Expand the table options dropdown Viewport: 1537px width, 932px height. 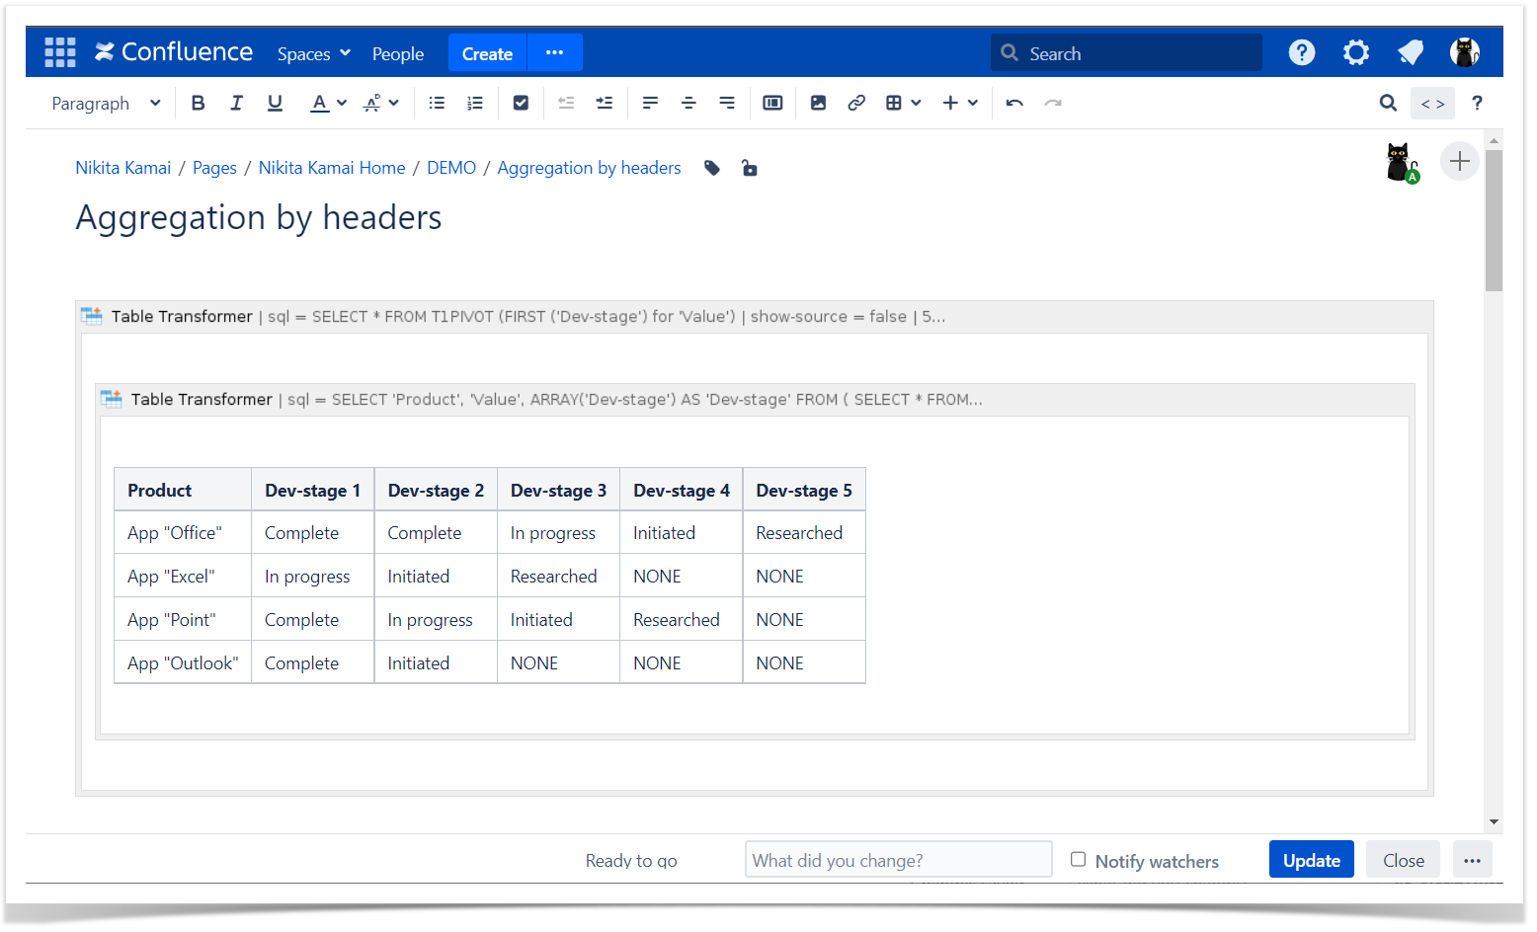pos(903,103)
